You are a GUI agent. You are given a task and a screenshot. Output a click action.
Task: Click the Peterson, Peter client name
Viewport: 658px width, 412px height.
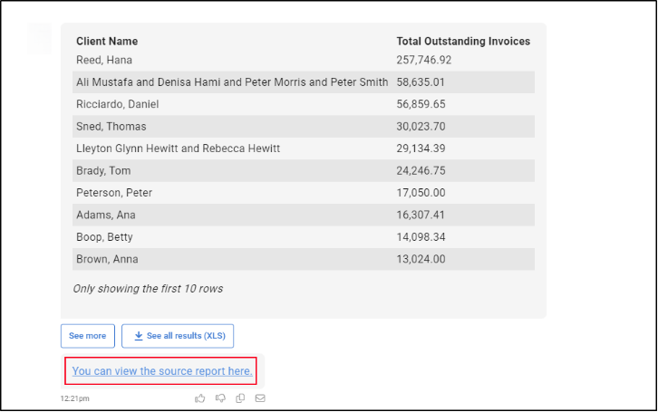click(x=113, y=193)
